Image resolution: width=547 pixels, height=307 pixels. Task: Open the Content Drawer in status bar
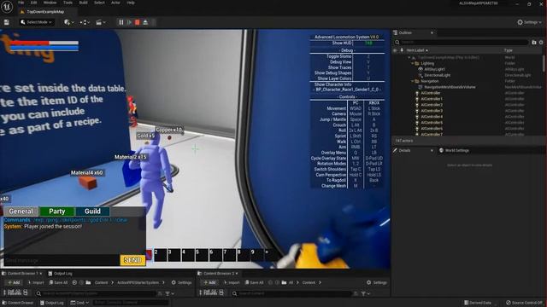[17, 303]
